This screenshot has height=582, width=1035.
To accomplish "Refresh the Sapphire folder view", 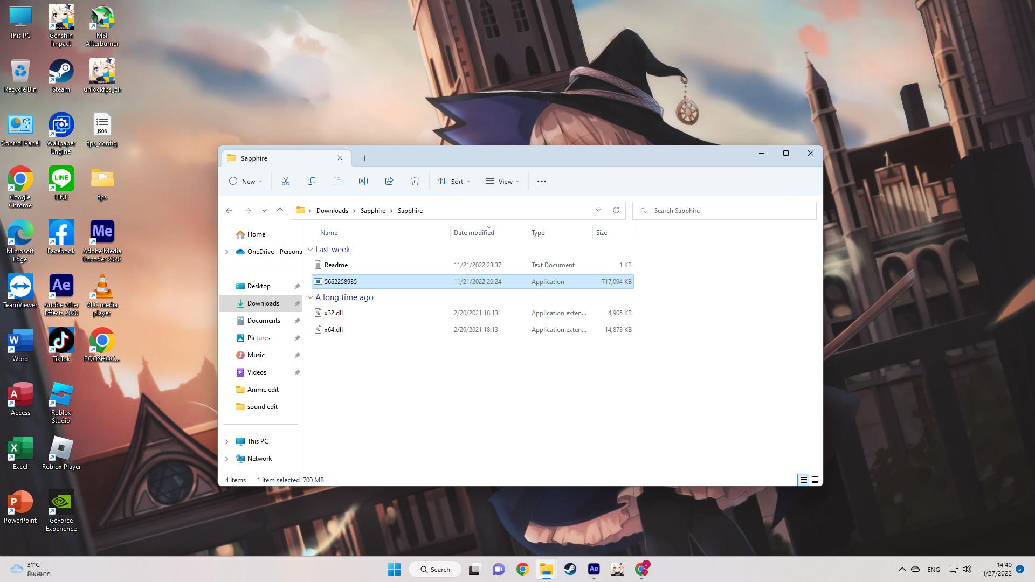I will [616, 211].
